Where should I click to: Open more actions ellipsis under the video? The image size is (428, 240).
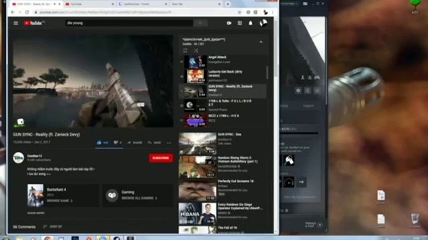(x=169, y=143)
